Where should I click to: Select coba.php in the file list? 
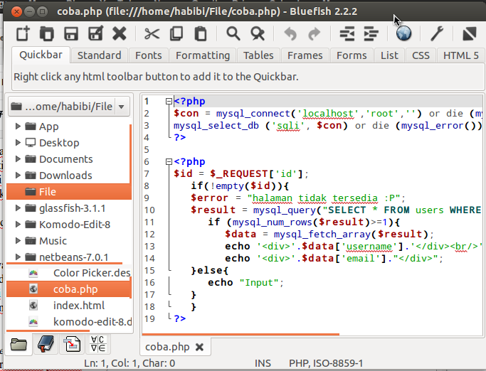click(68, 289)
